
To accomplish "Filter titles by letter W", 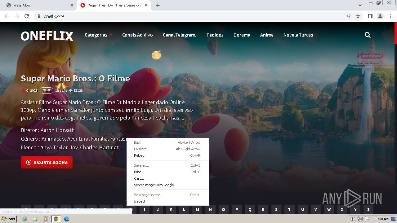I will tap(329, 209).
